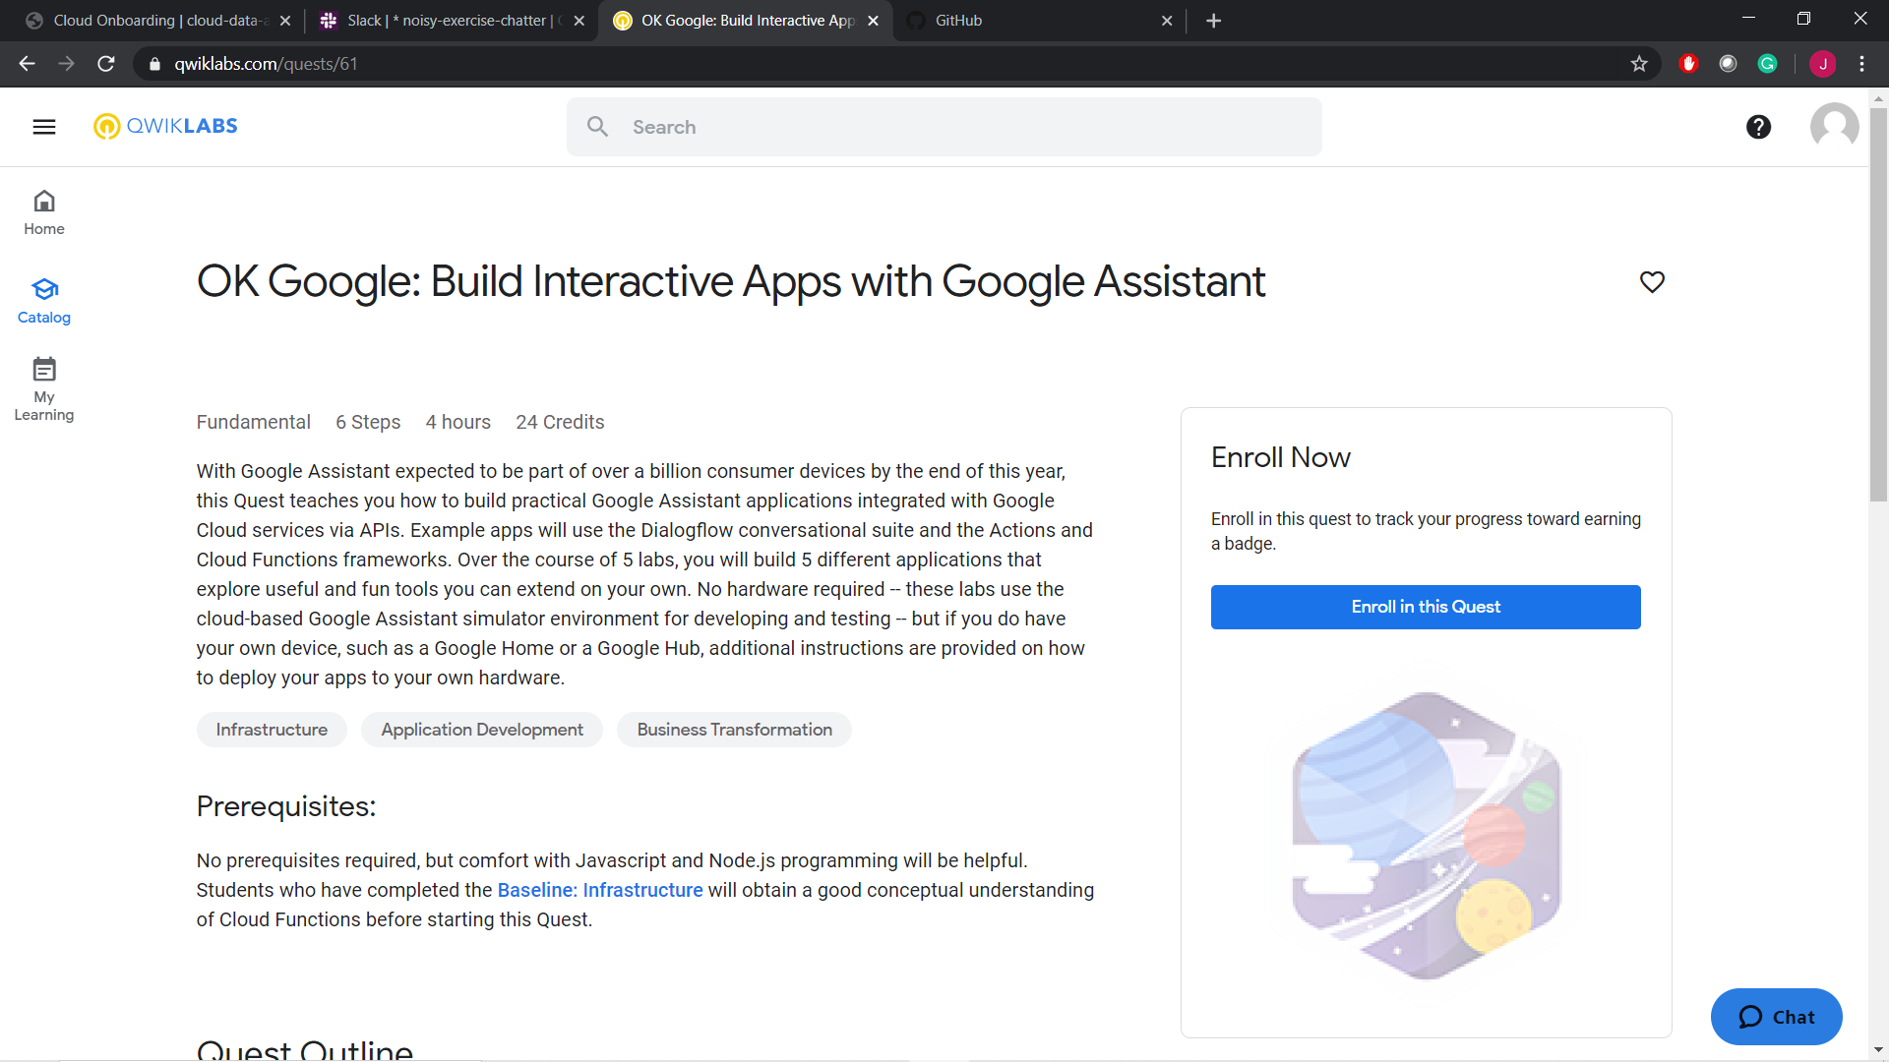Image resolution: width=1889 pixels, height=1062 pixels.
Task: Focus the Search input field
Action: pyautogui.click(x=944, y=127)
